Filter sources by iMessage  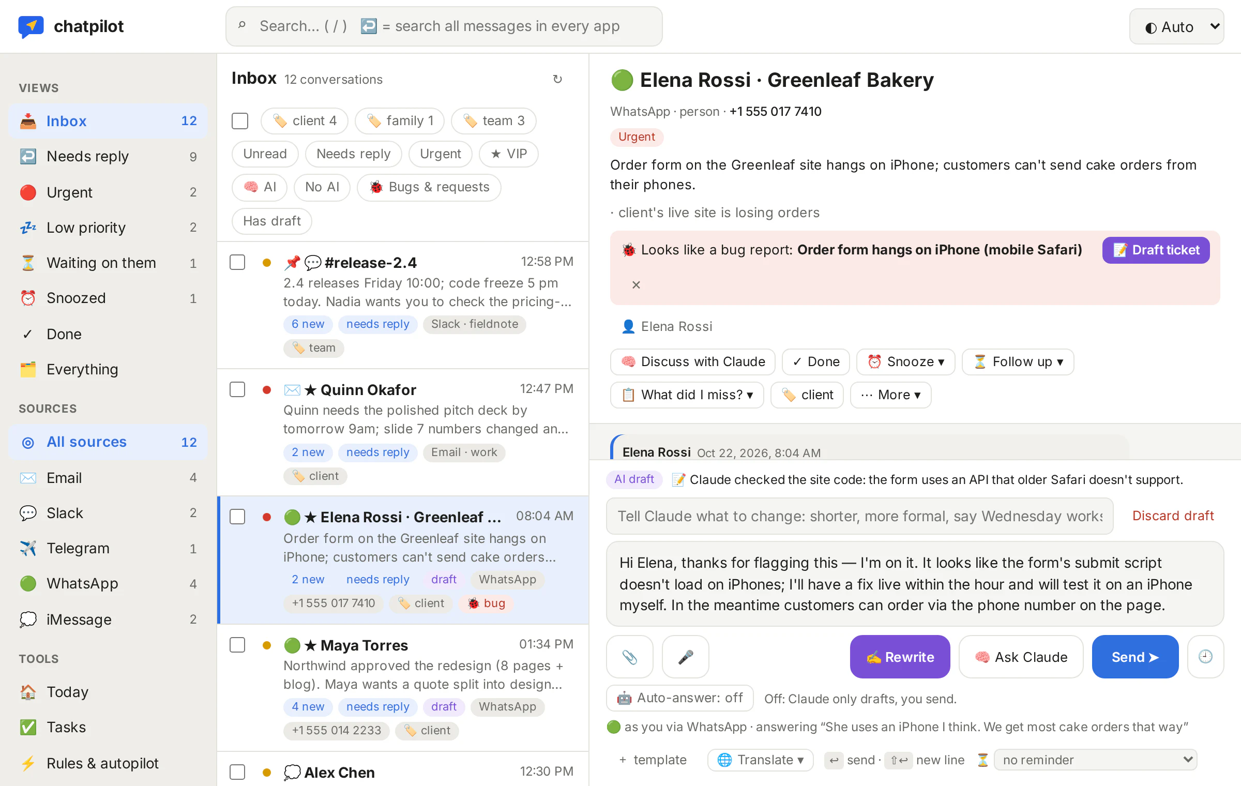click(x=108, y=619)
